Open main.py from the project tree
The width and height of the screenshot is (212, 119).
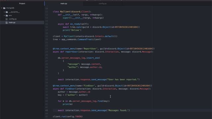(x=12, y=22)
